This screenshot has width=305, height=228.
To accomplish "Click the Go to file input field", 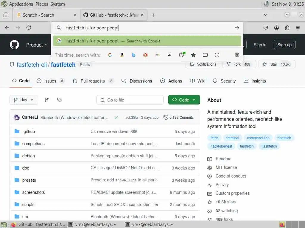I will (130, 100).
